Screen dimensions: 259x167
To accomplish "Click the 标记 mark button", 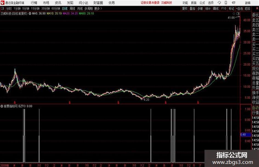I will [232, 9].
